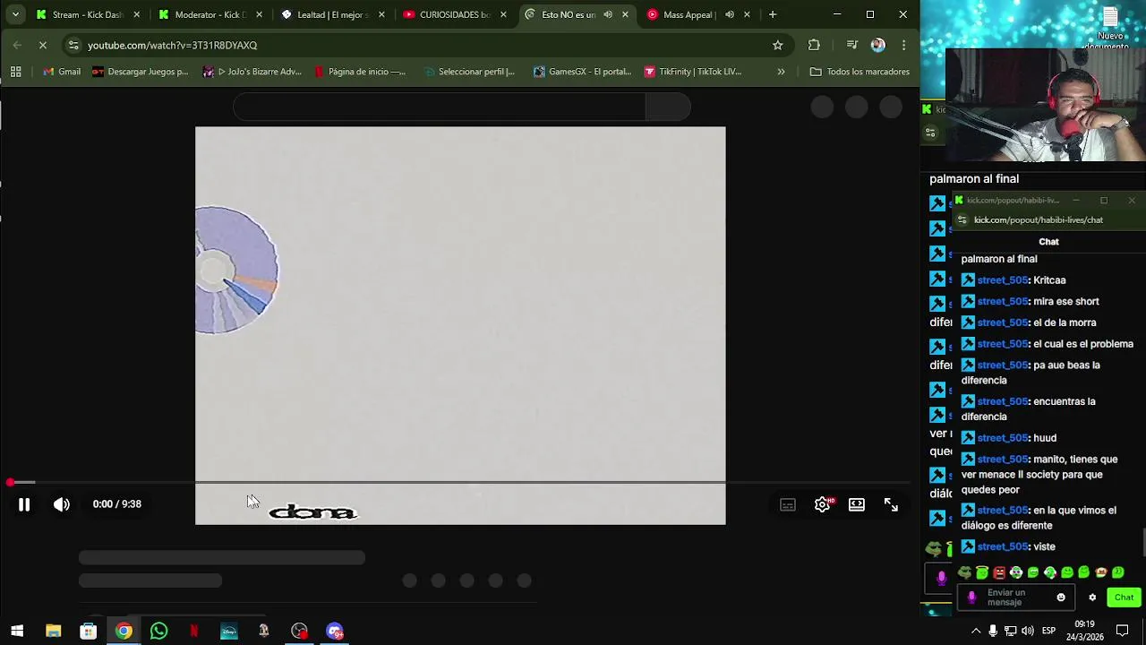Insert the red angry face emote

(999, 572)
